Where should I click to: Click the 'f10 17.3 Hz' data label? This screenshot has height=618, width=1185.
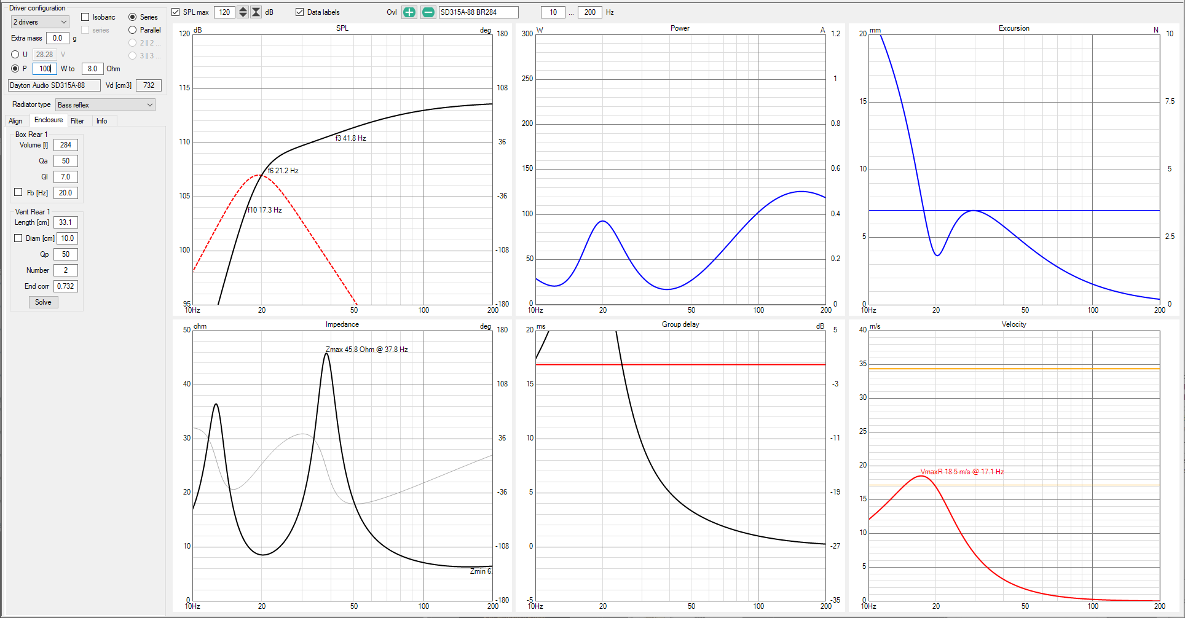264,210
